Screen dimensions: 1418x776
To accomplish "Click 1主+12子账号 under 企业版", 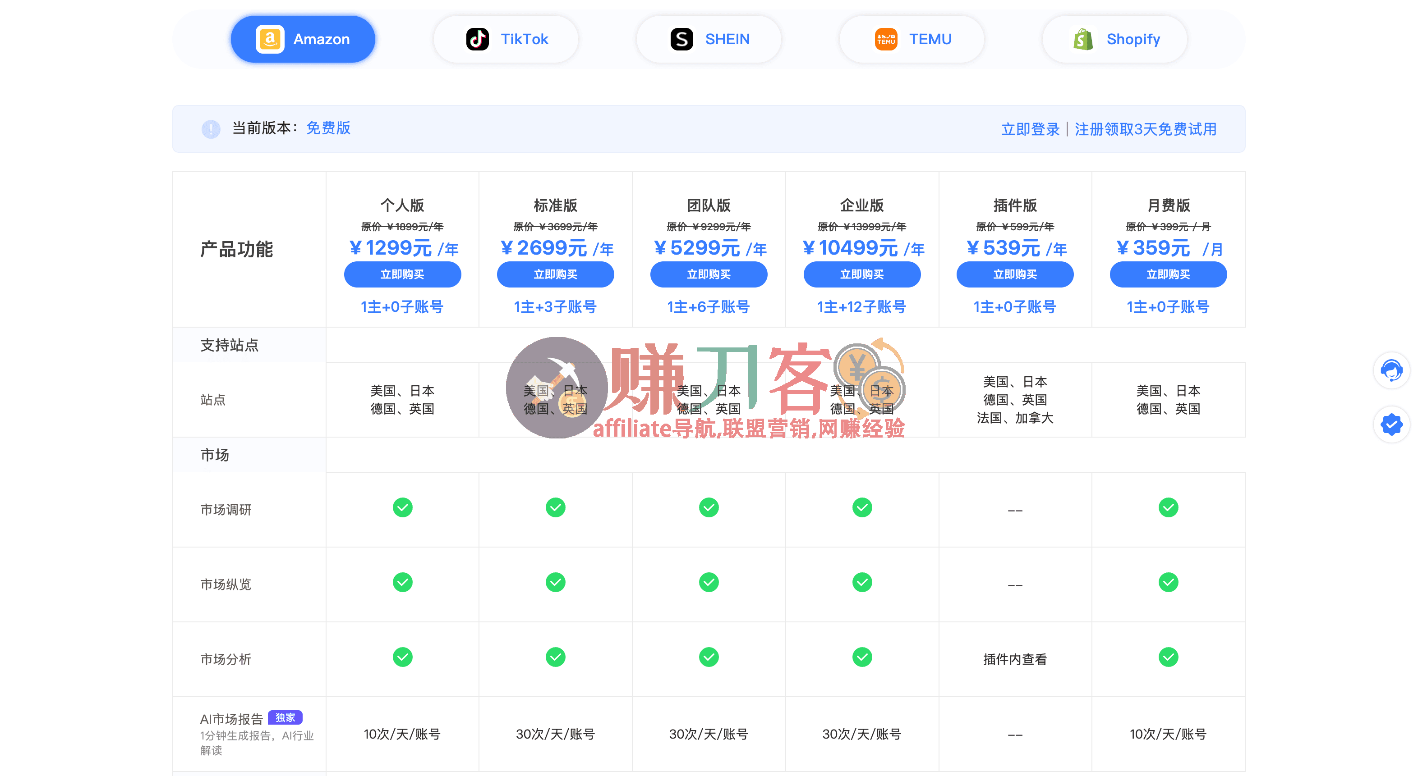I will [x=862, y=307].
